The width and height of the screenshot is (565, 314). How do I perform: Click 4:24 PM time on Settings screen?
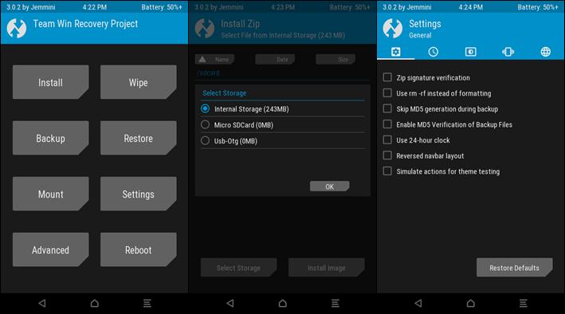(x=471, y=7)
